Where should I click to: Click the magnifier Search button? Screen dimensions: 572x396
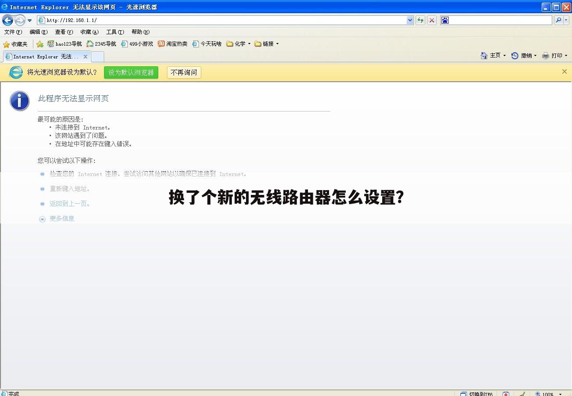[x=558, y=20]
